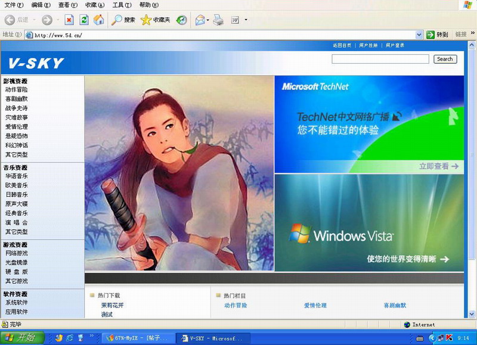Expand the address bar URL dropdown
Screen dimensions: 477x345
point(419,35)
